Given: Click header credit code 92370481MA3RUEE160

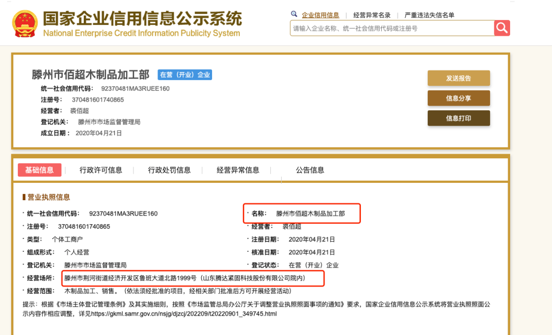Looking at the screenshot, I should pyautogui.click(x=135, y=89).
